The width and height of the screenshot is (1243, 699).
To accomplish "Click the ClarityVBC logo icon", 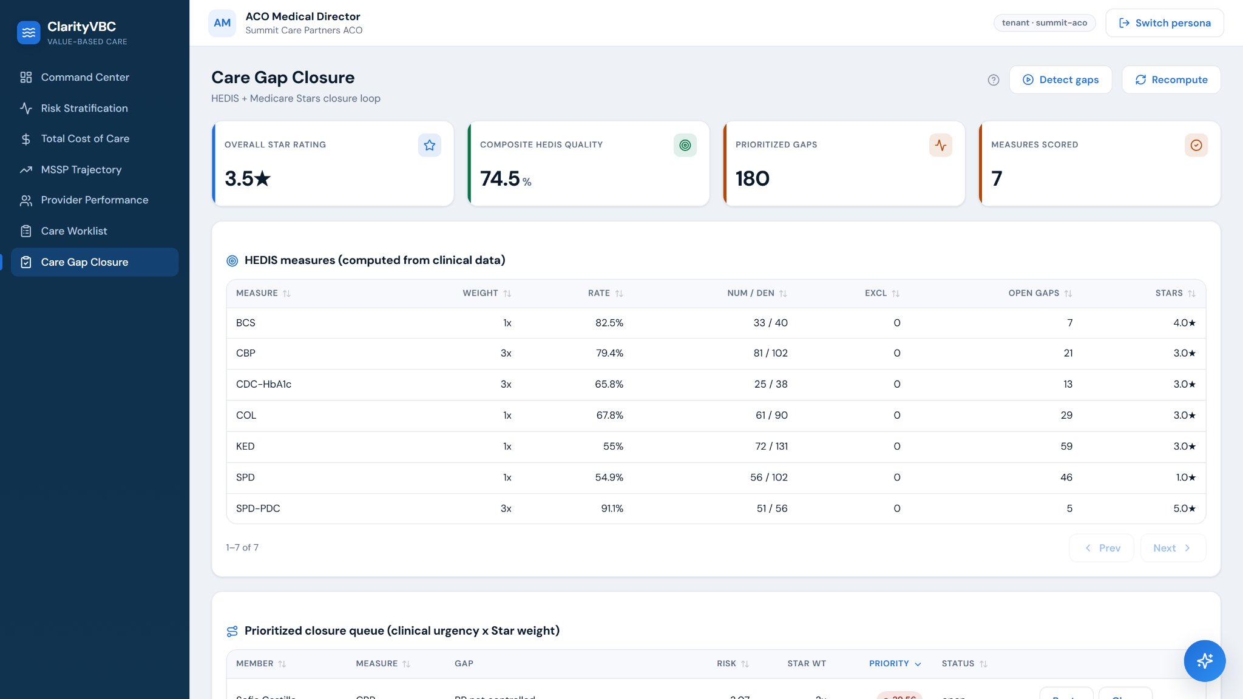I will (x=29, y=33).
